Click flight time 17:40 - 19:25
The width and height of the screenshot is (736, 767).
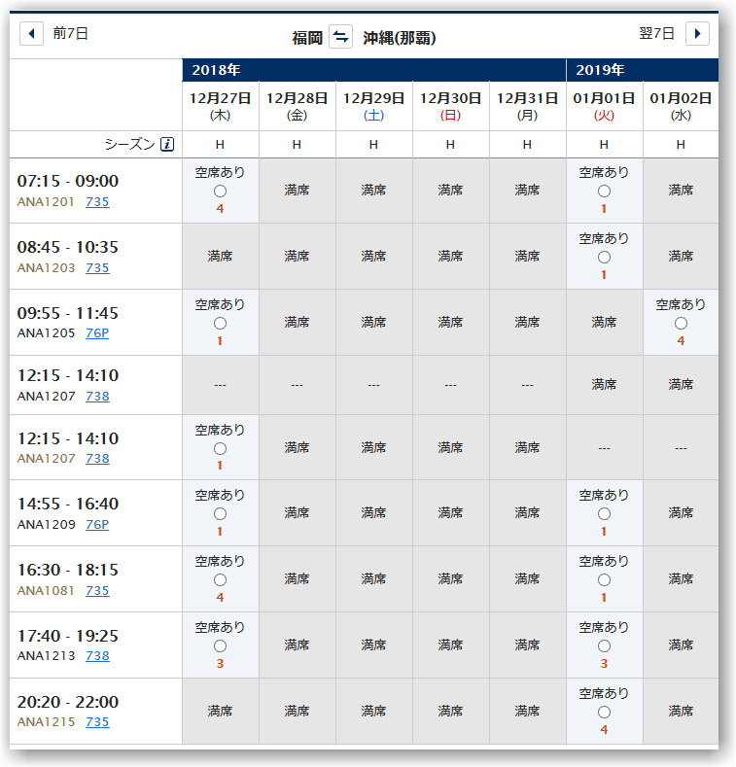68,636
